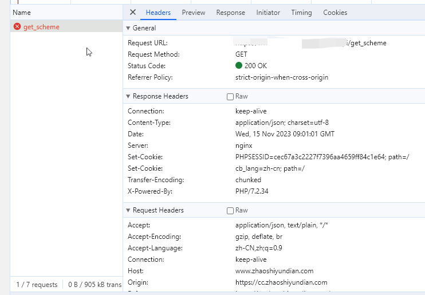Click the Request Headers section title
Viewport: 425px width, 295px height.
158,210
